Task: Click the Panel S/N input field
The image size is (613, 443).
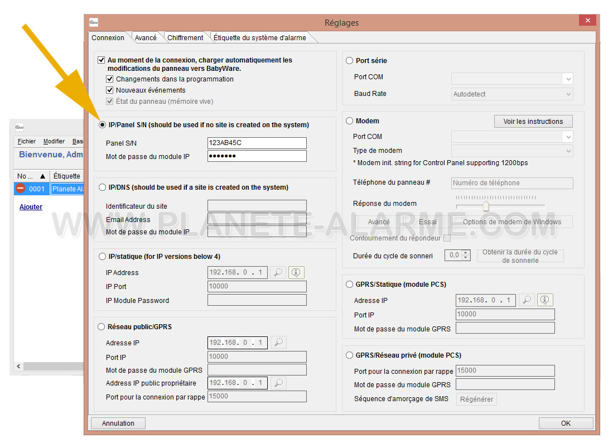Action: pos(257,143)
